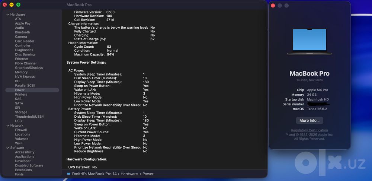Click the Firmware Version value 0b00
This screenshot has width=372, height=181.
tap(110, 12)
